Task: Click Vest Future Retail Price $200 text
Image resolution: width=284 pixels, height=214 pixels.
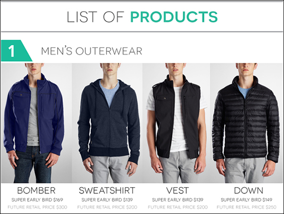Action: tap(178, 207)
